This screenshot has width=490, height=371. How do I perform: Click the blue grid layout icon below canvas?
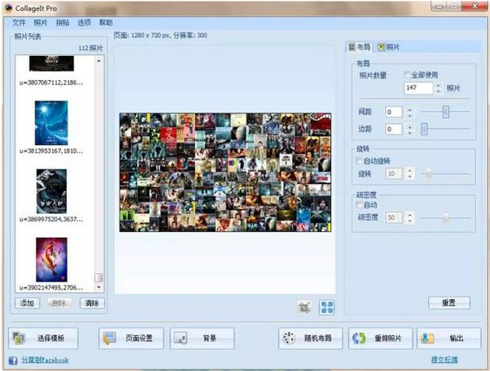pyautogui.click(x=327, y=307)
